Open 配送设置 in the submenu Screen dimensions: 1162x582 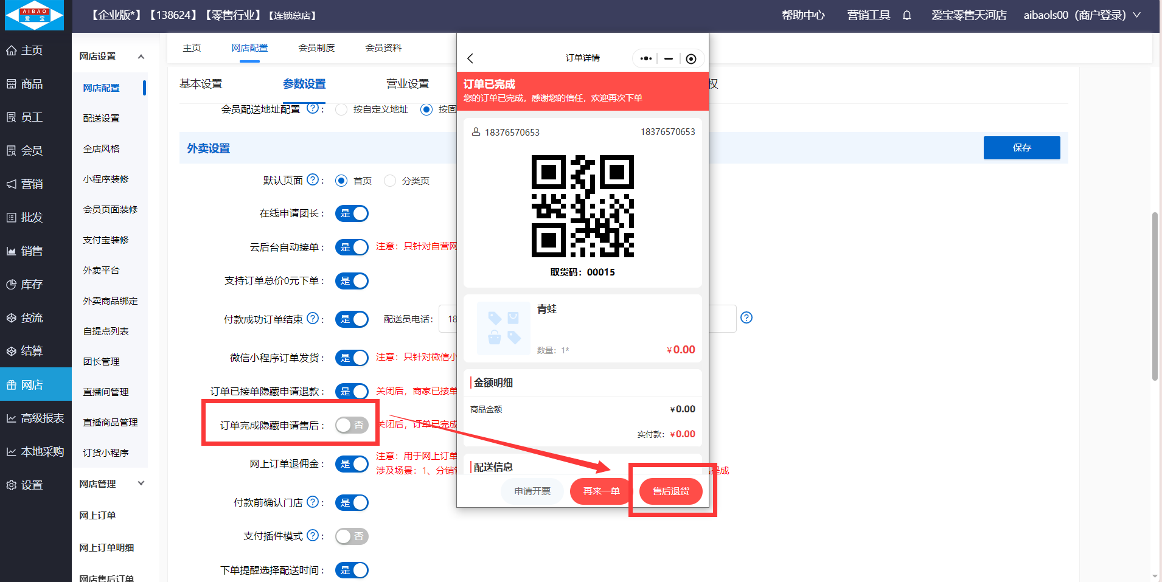[102, 118]
